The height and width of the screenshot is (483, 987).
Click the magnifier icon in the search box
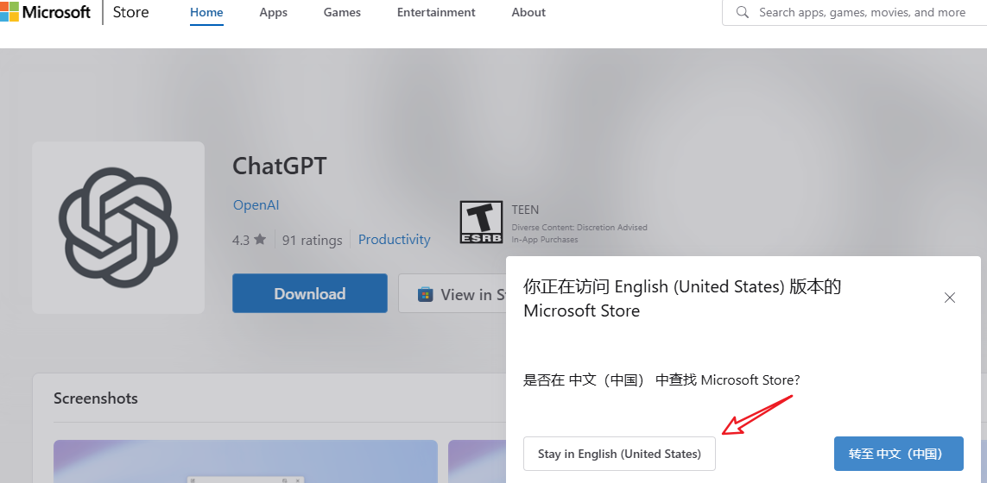[x=742, y=12]
